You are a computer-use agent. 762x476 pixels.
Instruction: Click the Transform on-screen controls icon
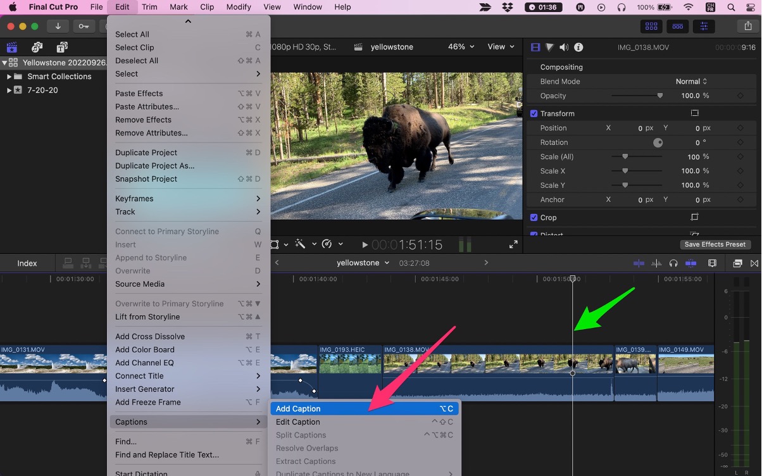click(694, 113)
